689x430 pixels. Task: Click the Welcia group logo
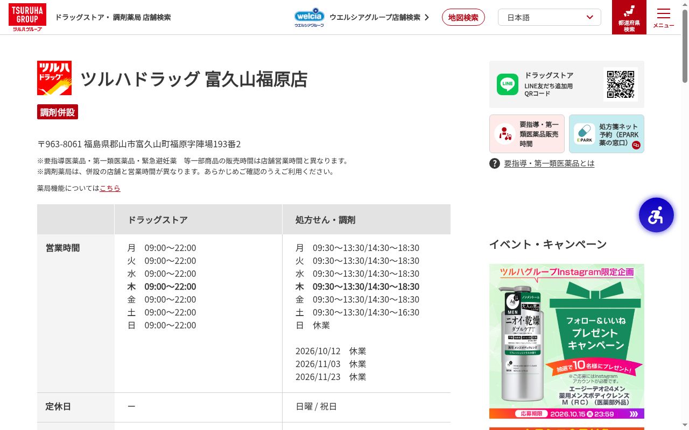309,17
